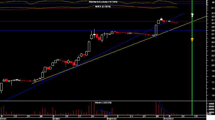Viewport: 215px width, 120px height.
Task: Click the 10000 volume axis value
Action: pyautogui.click(x=211, y=112)
